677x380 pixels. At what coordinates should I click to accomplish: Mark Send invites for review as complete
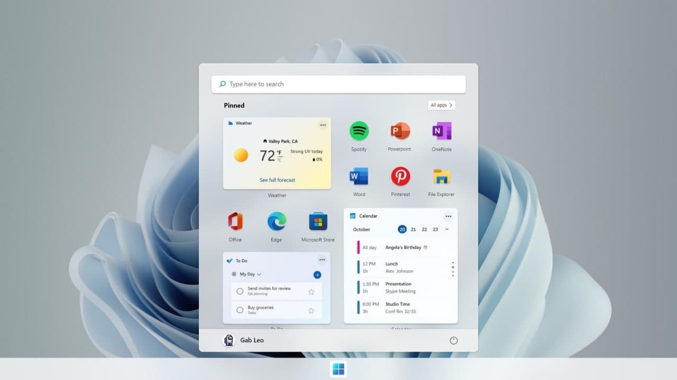(x=240, y=291)
